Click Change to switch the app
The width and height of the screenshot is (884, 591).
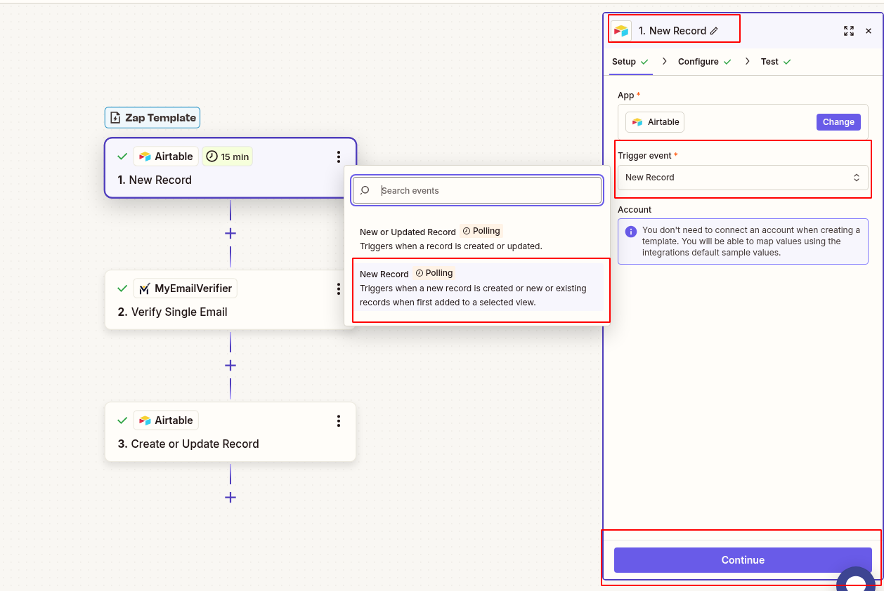838,121
